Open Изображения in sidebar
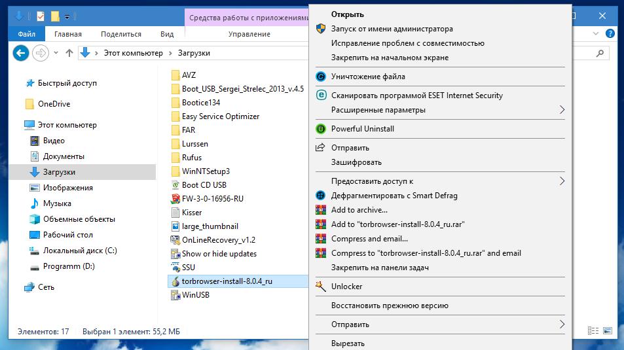Viewport: 624px width, 350px height. click(x=68, y=188)
